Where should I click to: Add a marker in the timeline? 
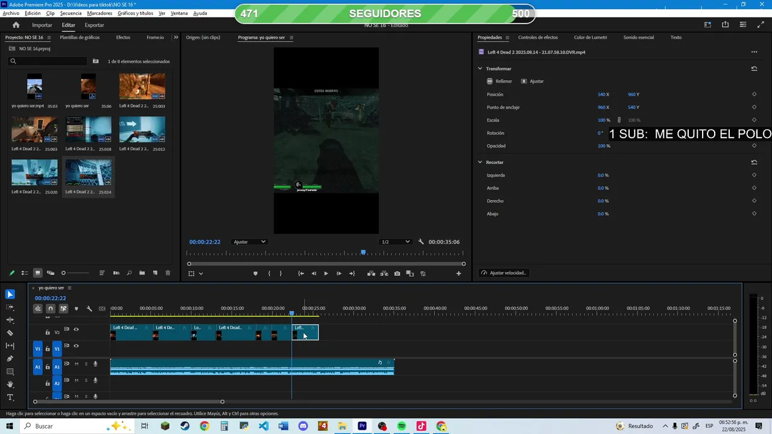point(76,309)
